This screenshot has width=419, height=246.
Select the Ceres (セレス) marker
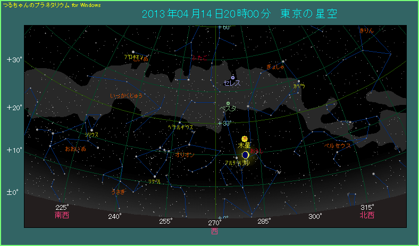[233, 78]
